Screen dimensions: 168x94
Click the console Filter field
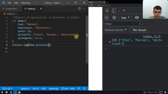pos(122,24)
